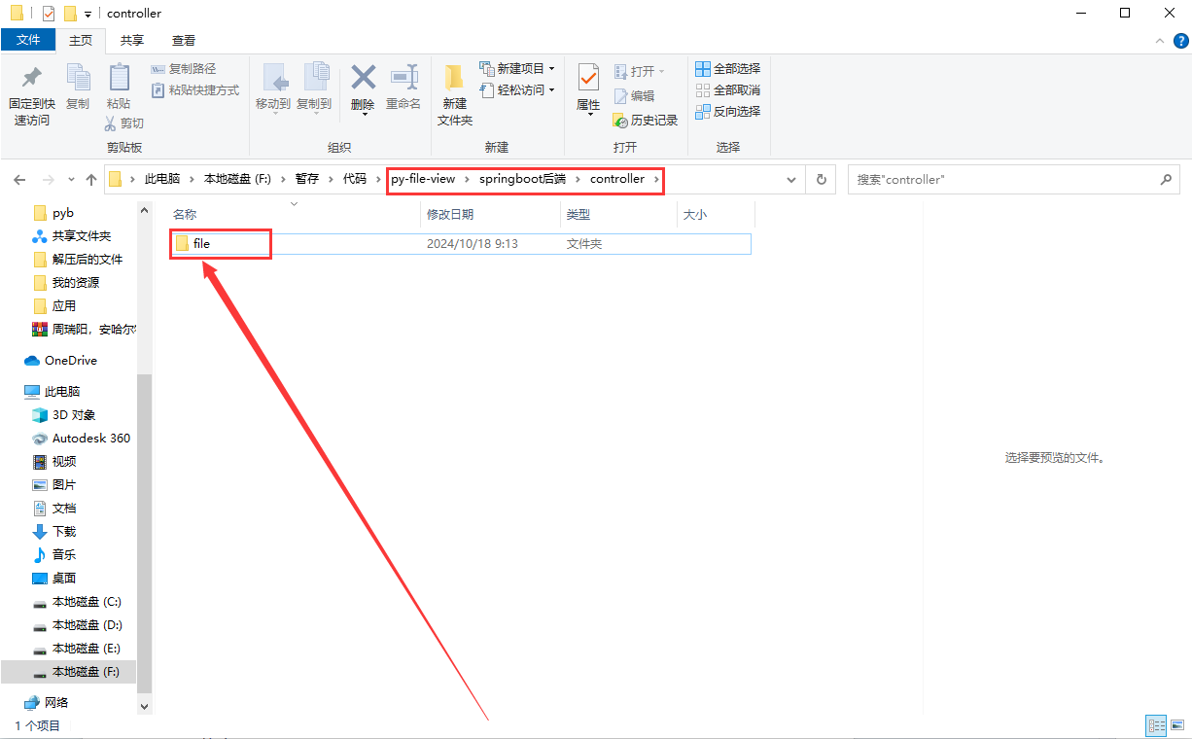Screen dimensions: 1192x739
Task: Click the Back navigation arrow
Action: (x=19, y=180)
